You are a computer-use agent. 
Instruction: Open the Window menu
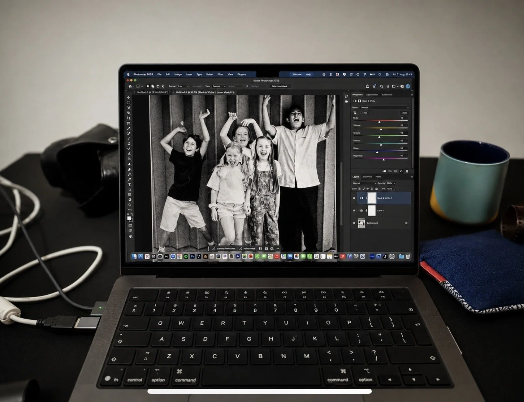[x=297, y=74]
